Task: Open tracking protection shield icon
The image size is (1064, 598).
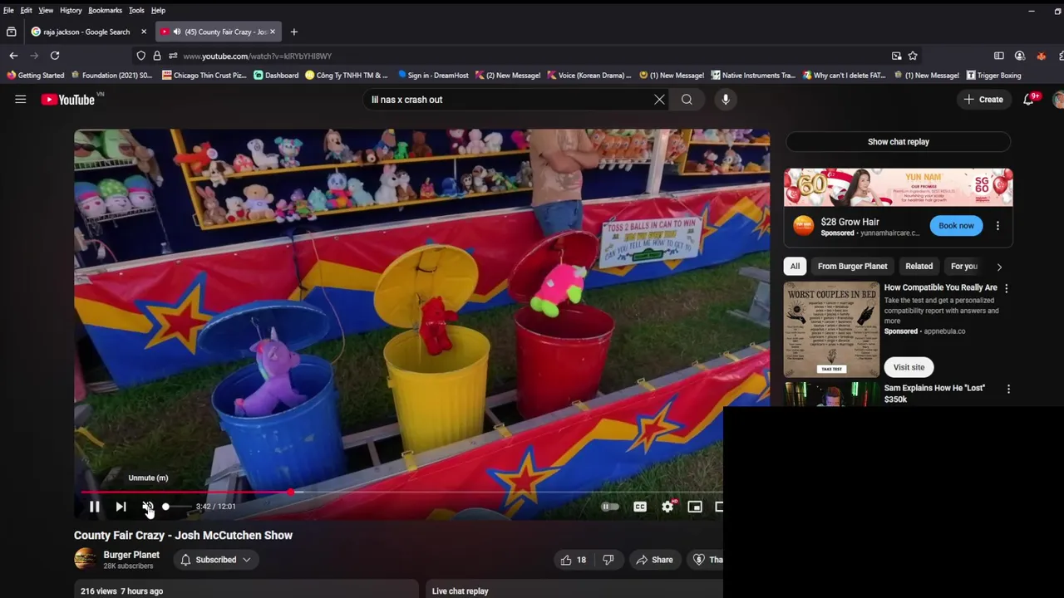Action: click(x=141, y=56)
